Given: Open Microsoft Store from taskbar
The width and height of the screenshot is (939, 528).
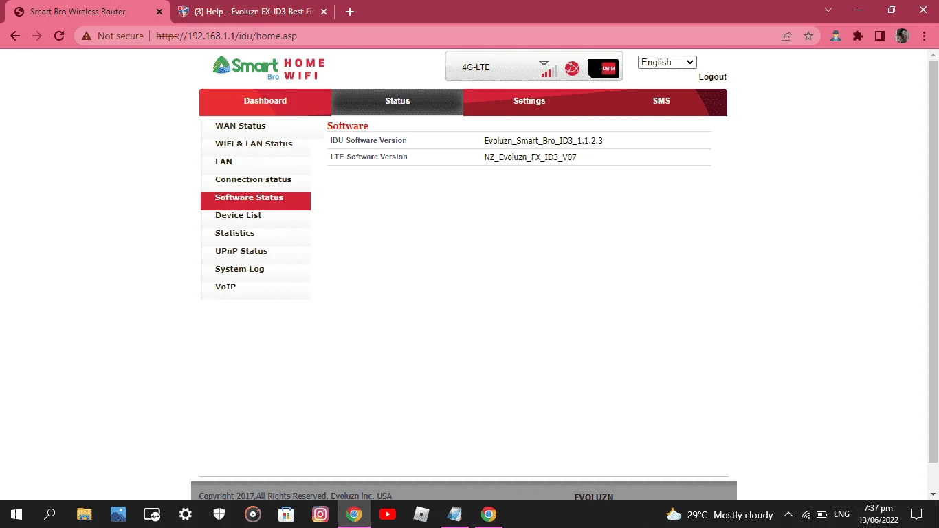Looking at the screenshot, I should pyautogui.click(x=287, y=514).
